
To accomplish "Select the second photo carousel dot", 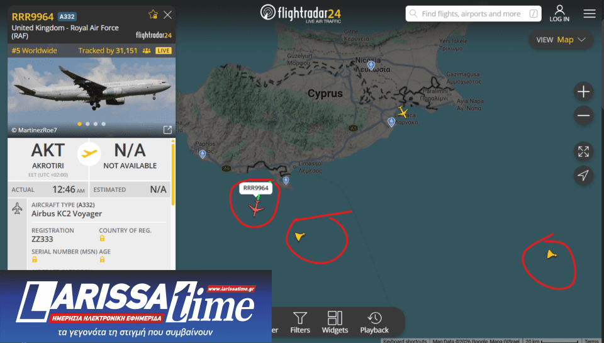I will 87,124.
